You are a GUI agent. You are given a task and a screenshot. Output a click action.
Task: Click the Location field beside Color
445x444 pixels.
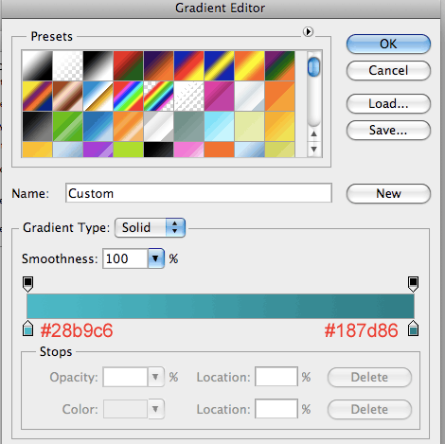coord(276,409)
